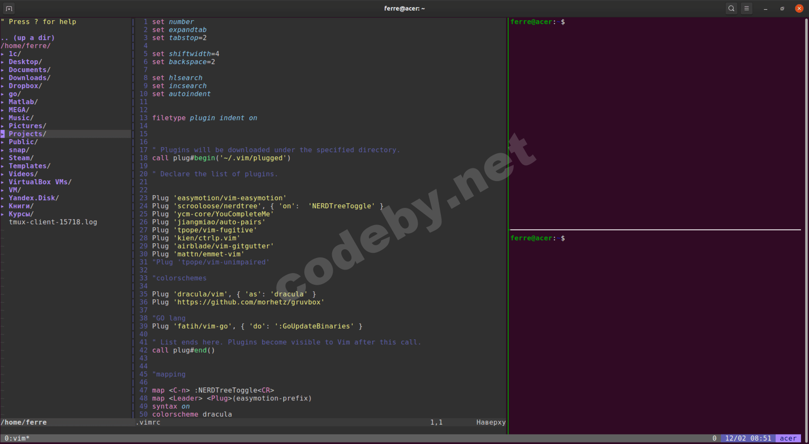This screenshot has width=809, height=444.
Task: Click tmux window tab '0:vim*'
Action: point(17,438)
